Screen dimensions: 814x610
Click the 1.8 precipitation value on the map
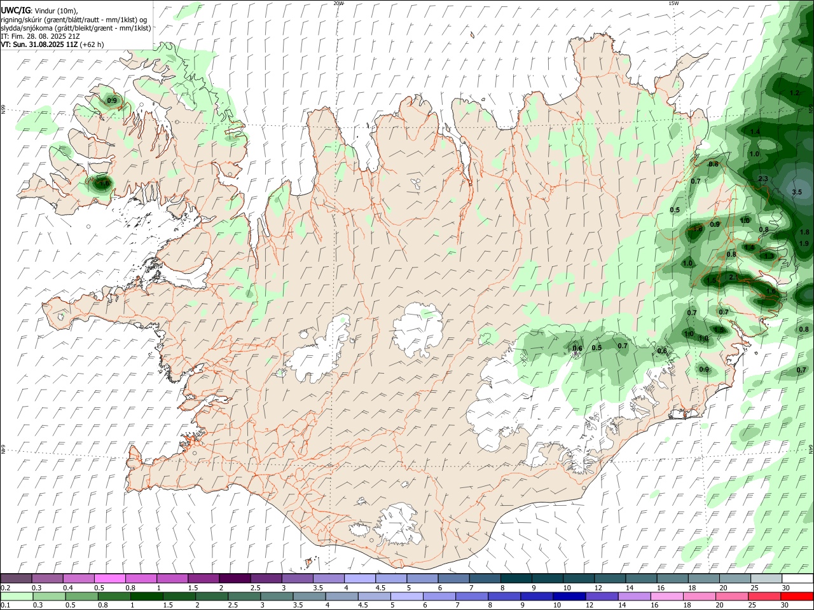pyautogui.click(x=804, y=232)
